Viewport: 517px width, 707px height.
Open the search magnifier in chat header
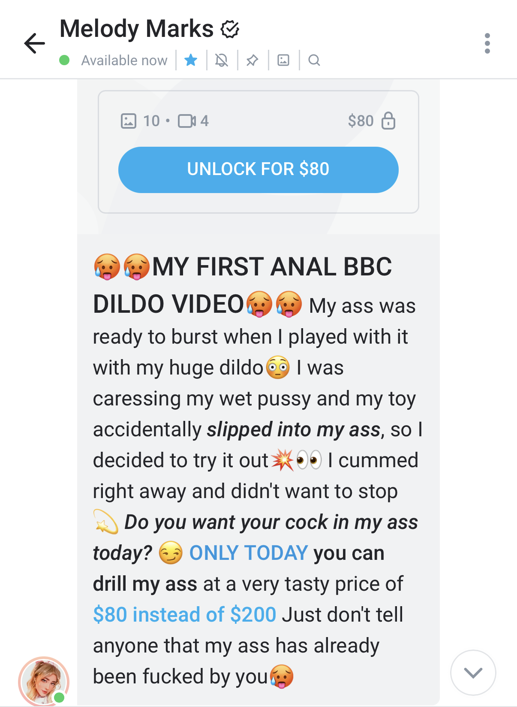[314, 60]
